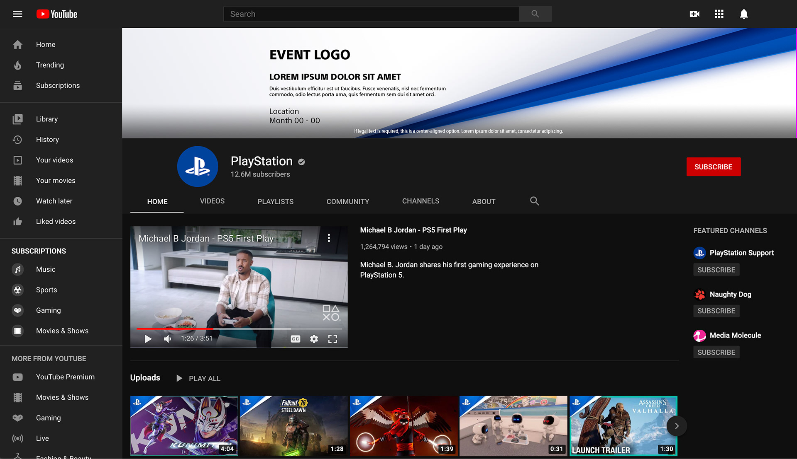Screen dimensions: 797x459
Task: Open the notifications bell
Action: pyautogui.click(x=743, y=14)
